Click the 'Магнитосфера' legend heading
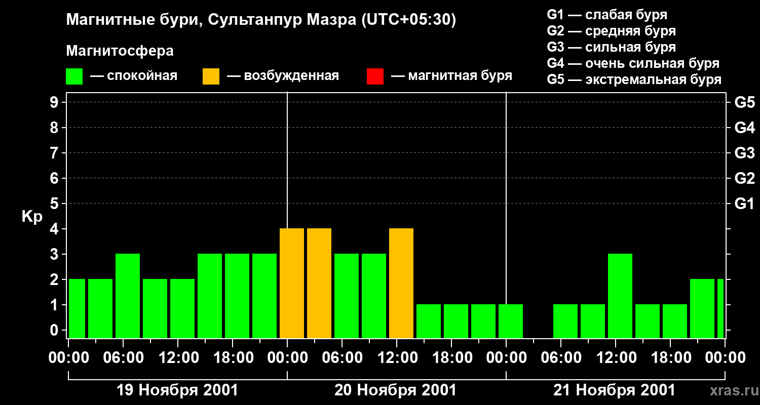The image size is (760, 405). coord(120,51)
